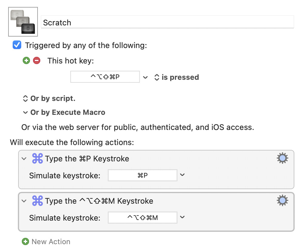Collapse the Type ⌃⌥⇧⌘M Keystroke action
Screen dimensions: 301x249
[x=24, y=201]
